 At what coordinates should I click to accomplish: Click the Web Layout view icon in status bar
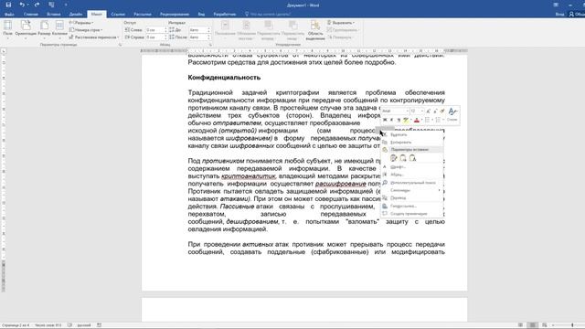coord(545,325)
